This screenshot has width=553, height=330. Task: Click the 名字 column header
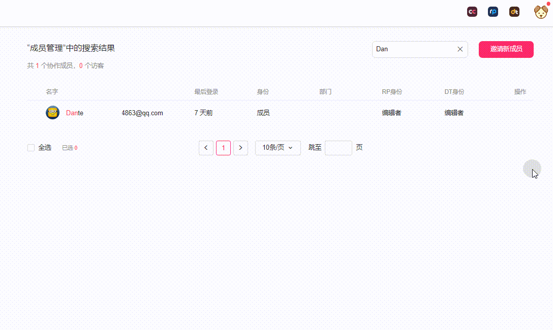pyautogui.click(x=52, y=92)
